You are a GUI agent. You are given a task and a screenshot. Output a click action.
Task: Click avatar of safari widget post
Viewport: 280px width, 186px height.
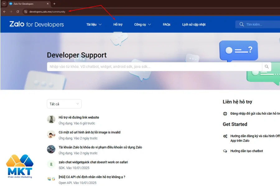pos(51,164)
